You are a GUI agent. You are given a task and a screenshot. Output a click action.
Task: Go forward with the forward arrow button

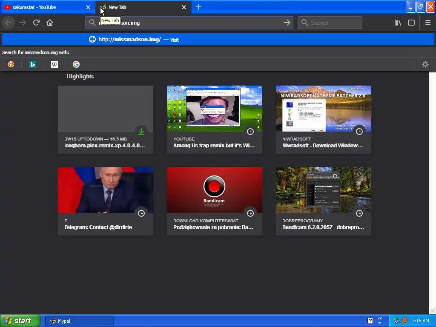23,23
